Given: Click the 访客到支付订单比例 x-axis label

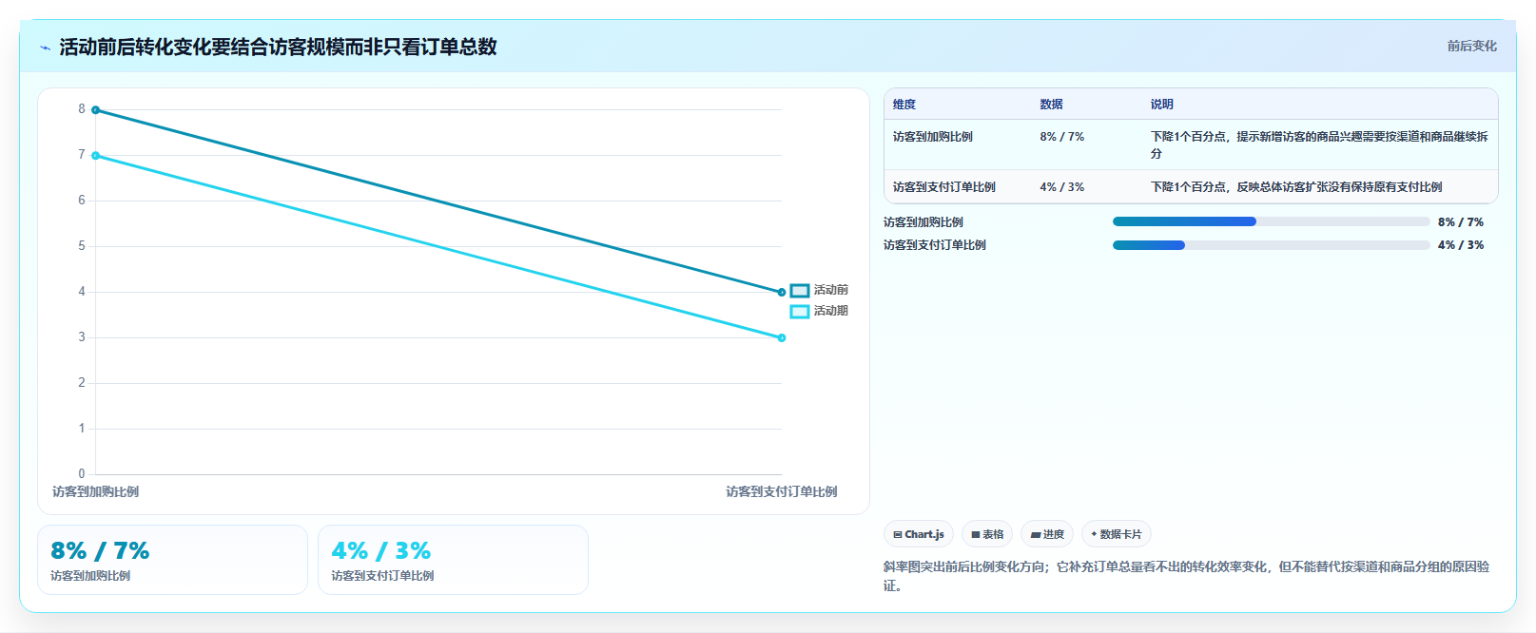Looking at the screenshot, I should [782, 492].
